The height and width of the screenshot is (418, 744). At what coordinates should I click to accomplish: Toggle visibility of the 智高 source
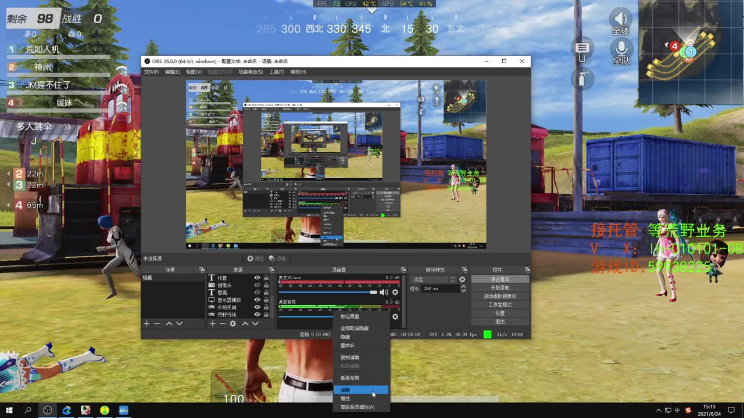pyautogui.click(x=257, y=293)
